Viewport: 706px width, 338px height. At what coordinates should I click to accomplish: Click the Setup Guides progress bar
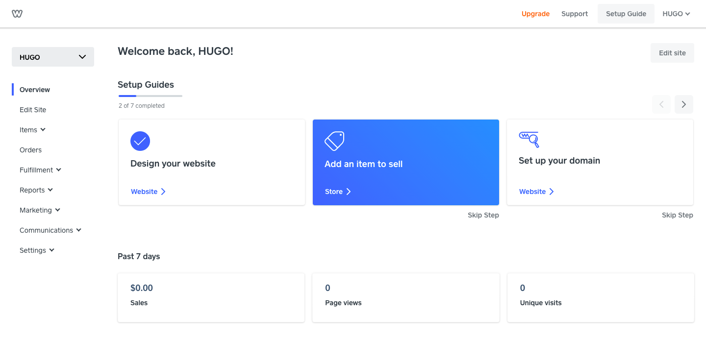click(x=150, y=95)
